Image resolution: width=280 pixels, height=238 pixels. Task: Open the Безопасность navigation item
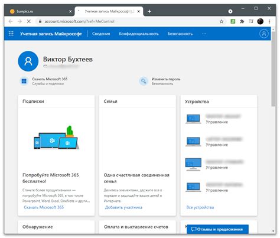click(180, 34)
